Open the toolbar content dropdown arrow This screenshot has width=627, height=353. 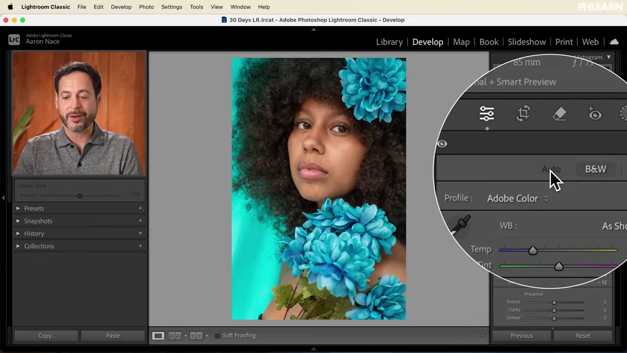pos(482,336)
